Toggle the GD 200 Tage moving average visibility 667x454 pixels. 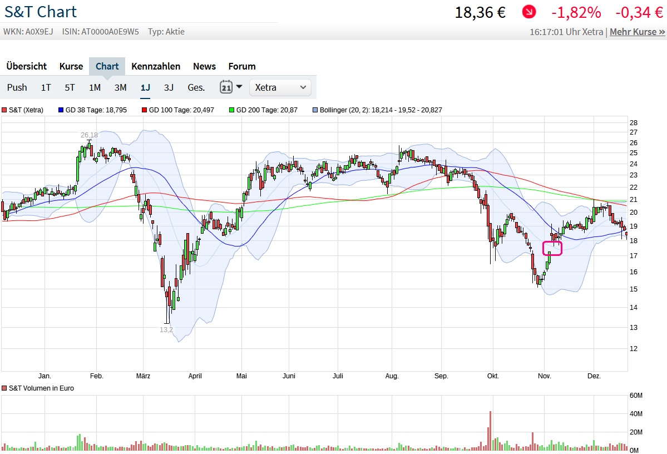pos(231,110)
